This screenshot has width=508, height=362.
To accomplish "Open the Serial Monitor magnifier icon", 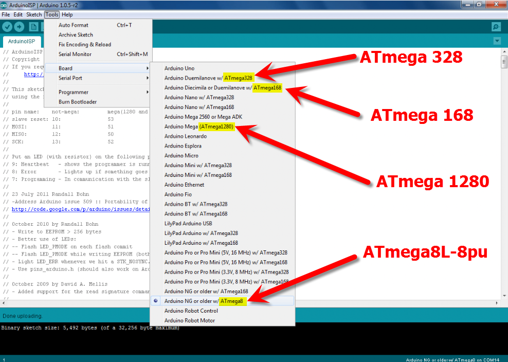I will (x=496, y=27).
